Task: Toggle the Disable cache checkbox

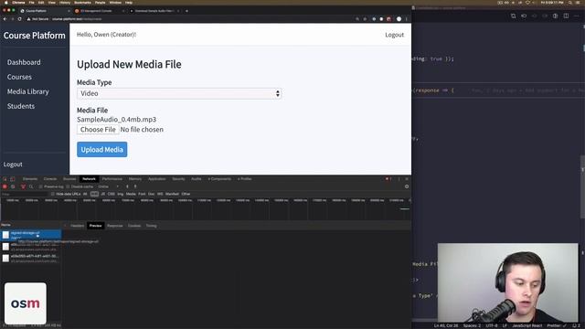Action: [x=68, y=186]
